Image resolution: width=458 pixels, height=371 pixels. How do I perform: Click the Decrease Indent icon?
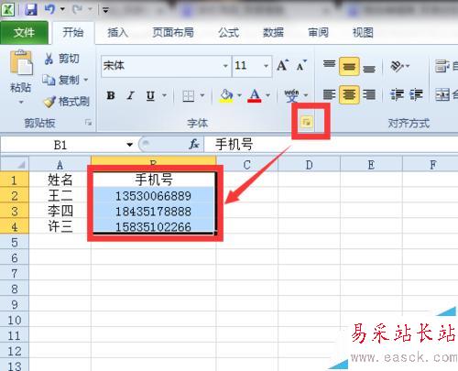(x=397, y=95)
